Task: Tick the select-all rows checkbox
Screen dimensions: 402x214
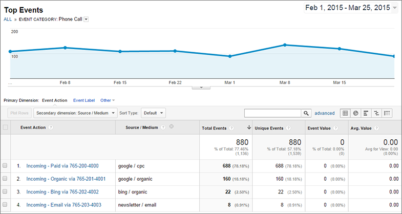Action: click(x=5, y=127)
